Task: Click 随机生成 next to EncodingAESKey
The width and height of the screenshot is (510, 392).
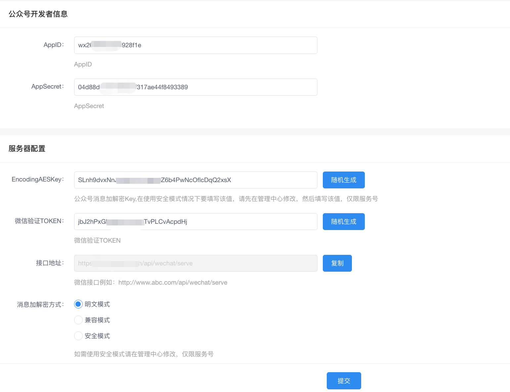Action: pyautogui.click(x=344, y=180)
